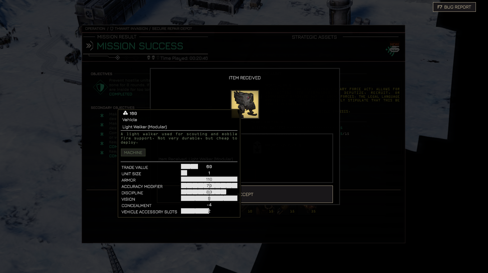
Task: Open the NEW strategic assets tank icon
Action: click(x=393, y=50)
